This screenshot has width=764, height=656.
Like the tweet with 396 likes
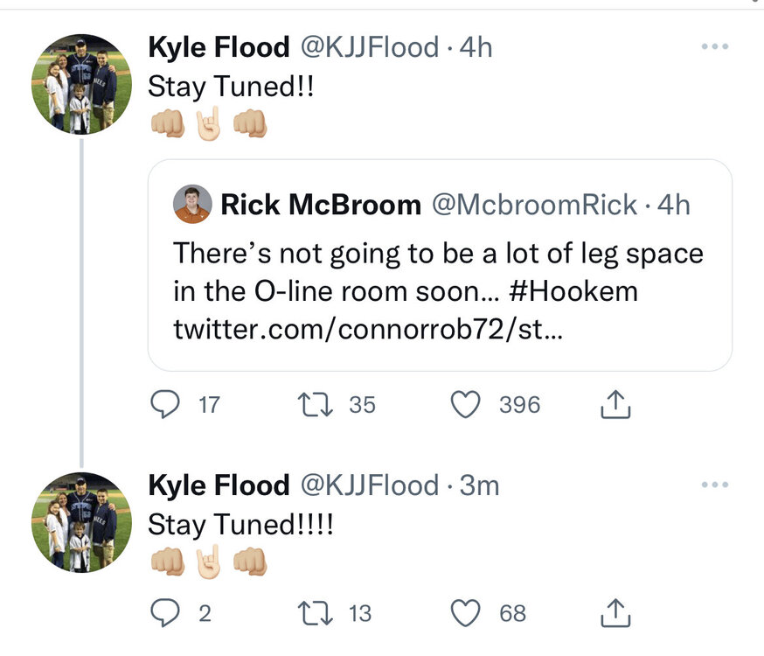[467, 404]
